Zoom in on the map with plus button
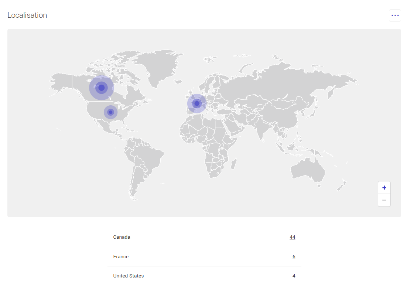 pyautogui.click(x=384, y=188)
